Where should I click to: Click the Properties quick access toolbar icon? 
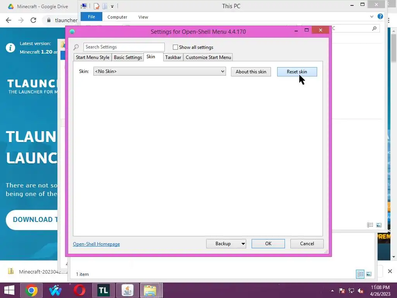97,6
